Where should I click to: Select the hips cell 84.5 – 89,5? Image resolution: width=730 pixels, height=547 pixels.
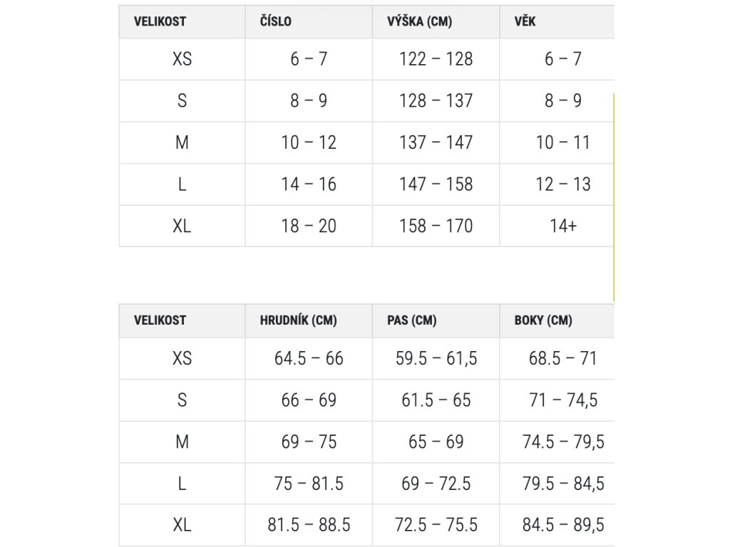tap(563, 526)
